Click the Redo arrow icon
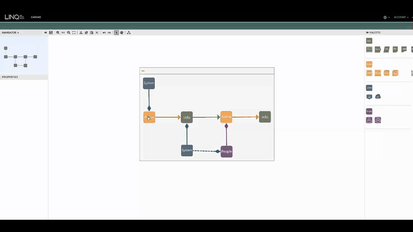 pyautogui.click(x=109, y=33)
